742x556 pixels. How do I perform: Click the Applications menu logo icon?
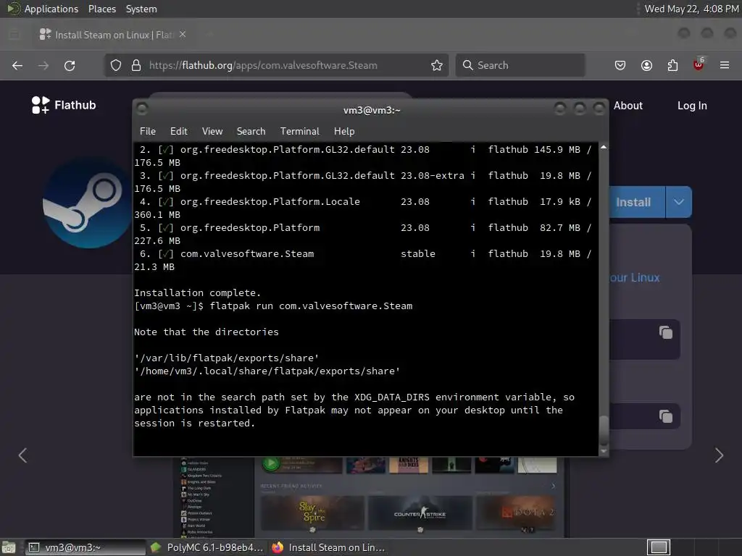pos(13,9)
